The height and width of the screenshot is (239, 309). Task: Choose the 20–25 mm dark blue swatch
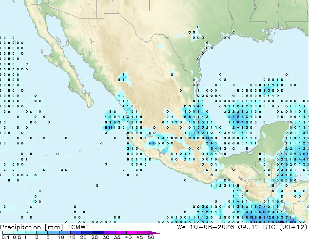point(87,233)
